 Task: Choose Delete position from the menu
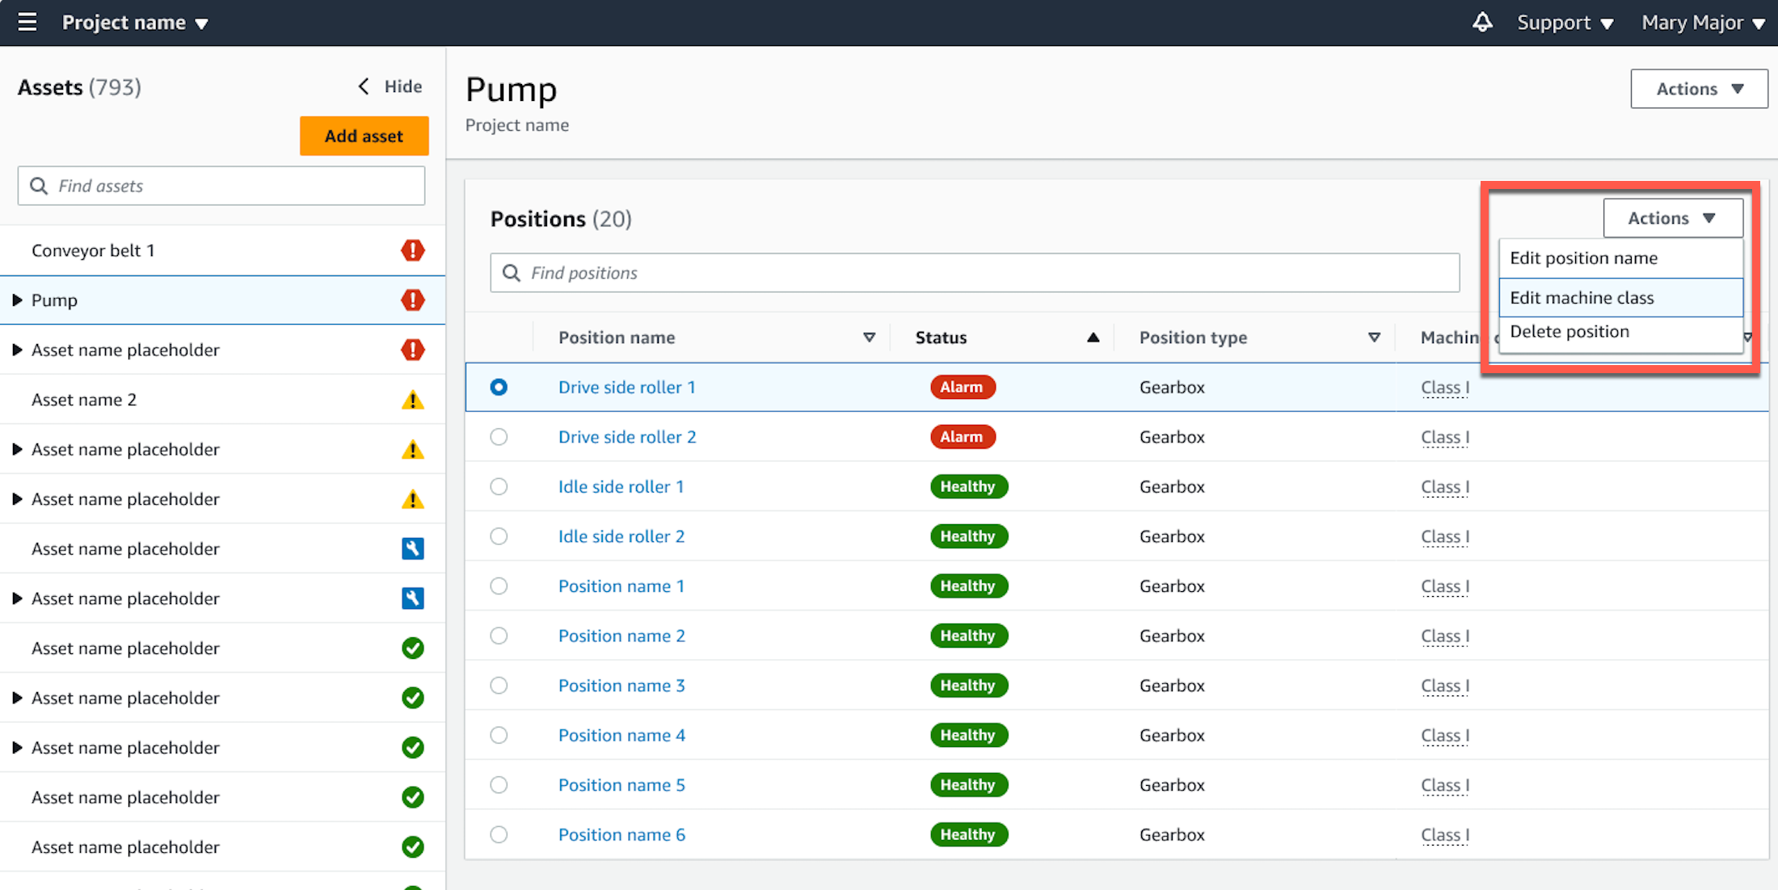[x=1569, y=331]
